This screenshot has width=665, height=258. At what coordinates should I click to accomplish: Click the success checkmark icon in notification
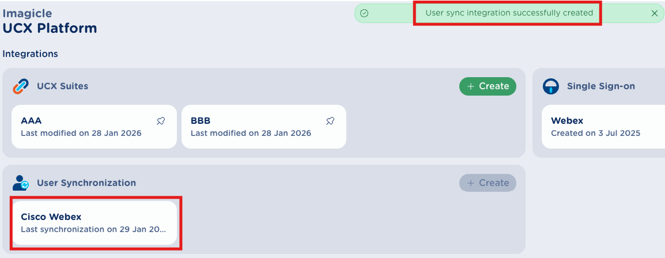click(364, 13)
